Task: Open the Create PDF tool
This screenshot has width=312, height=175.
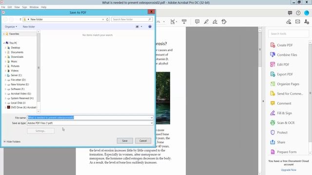Action: pos(281,45)
